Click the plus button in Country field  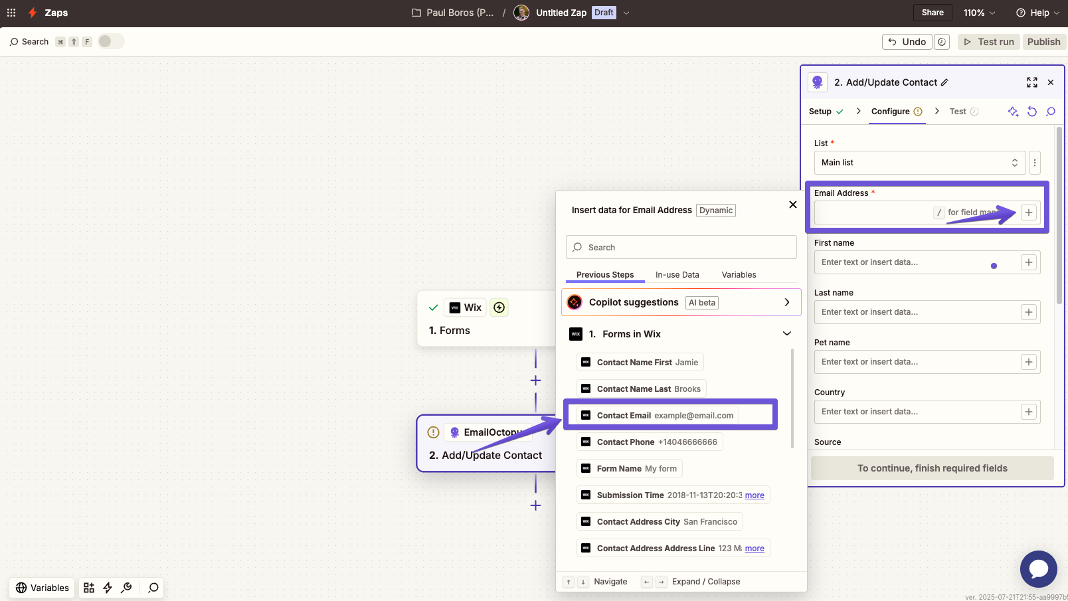click(x=1029, y=412)
